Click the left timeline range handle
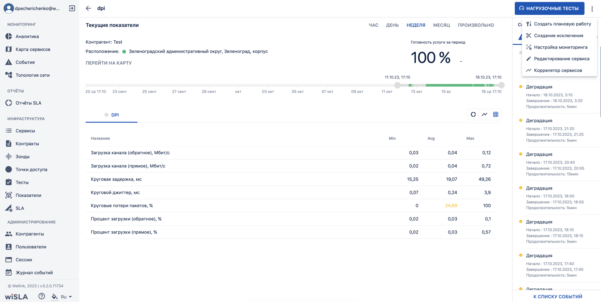Image resolution: width=601 pixels, height=302 pixels. 397,85
